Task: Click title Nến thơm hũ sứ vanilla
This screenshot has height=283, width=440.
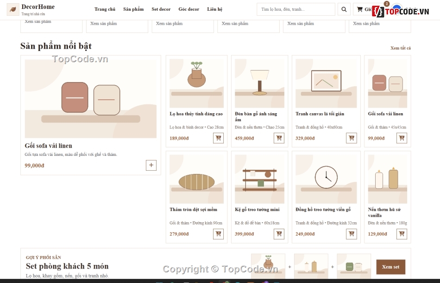Action: point(384,212)
